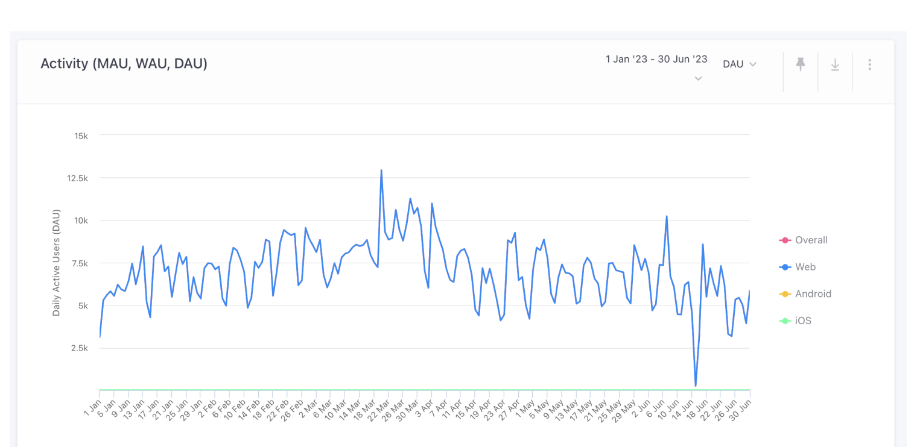The height and width of the screenshot is (447, 917).
Task: Click the pink Overall legend marker icon
Action: pos(785,240)
